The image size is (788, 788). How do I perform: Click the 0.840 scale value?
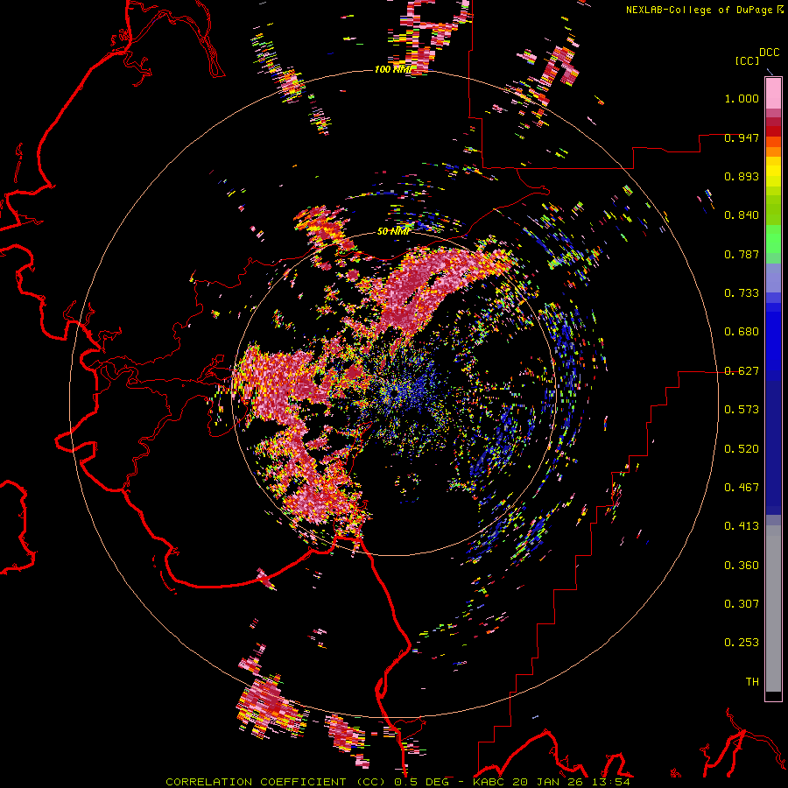point(742,215)
